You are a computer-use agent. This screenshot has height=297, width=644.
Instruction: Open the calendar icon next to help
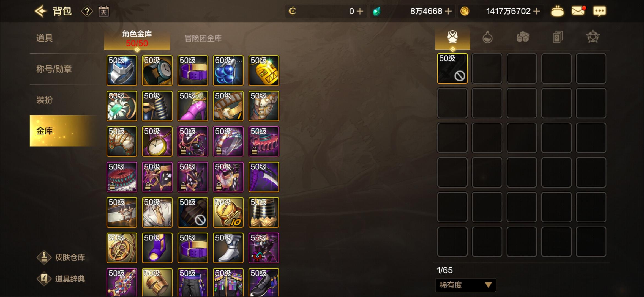point(103,11)
